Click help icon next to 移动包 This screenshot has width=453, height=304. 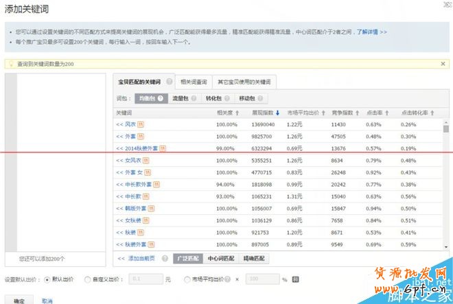[260, 99]
